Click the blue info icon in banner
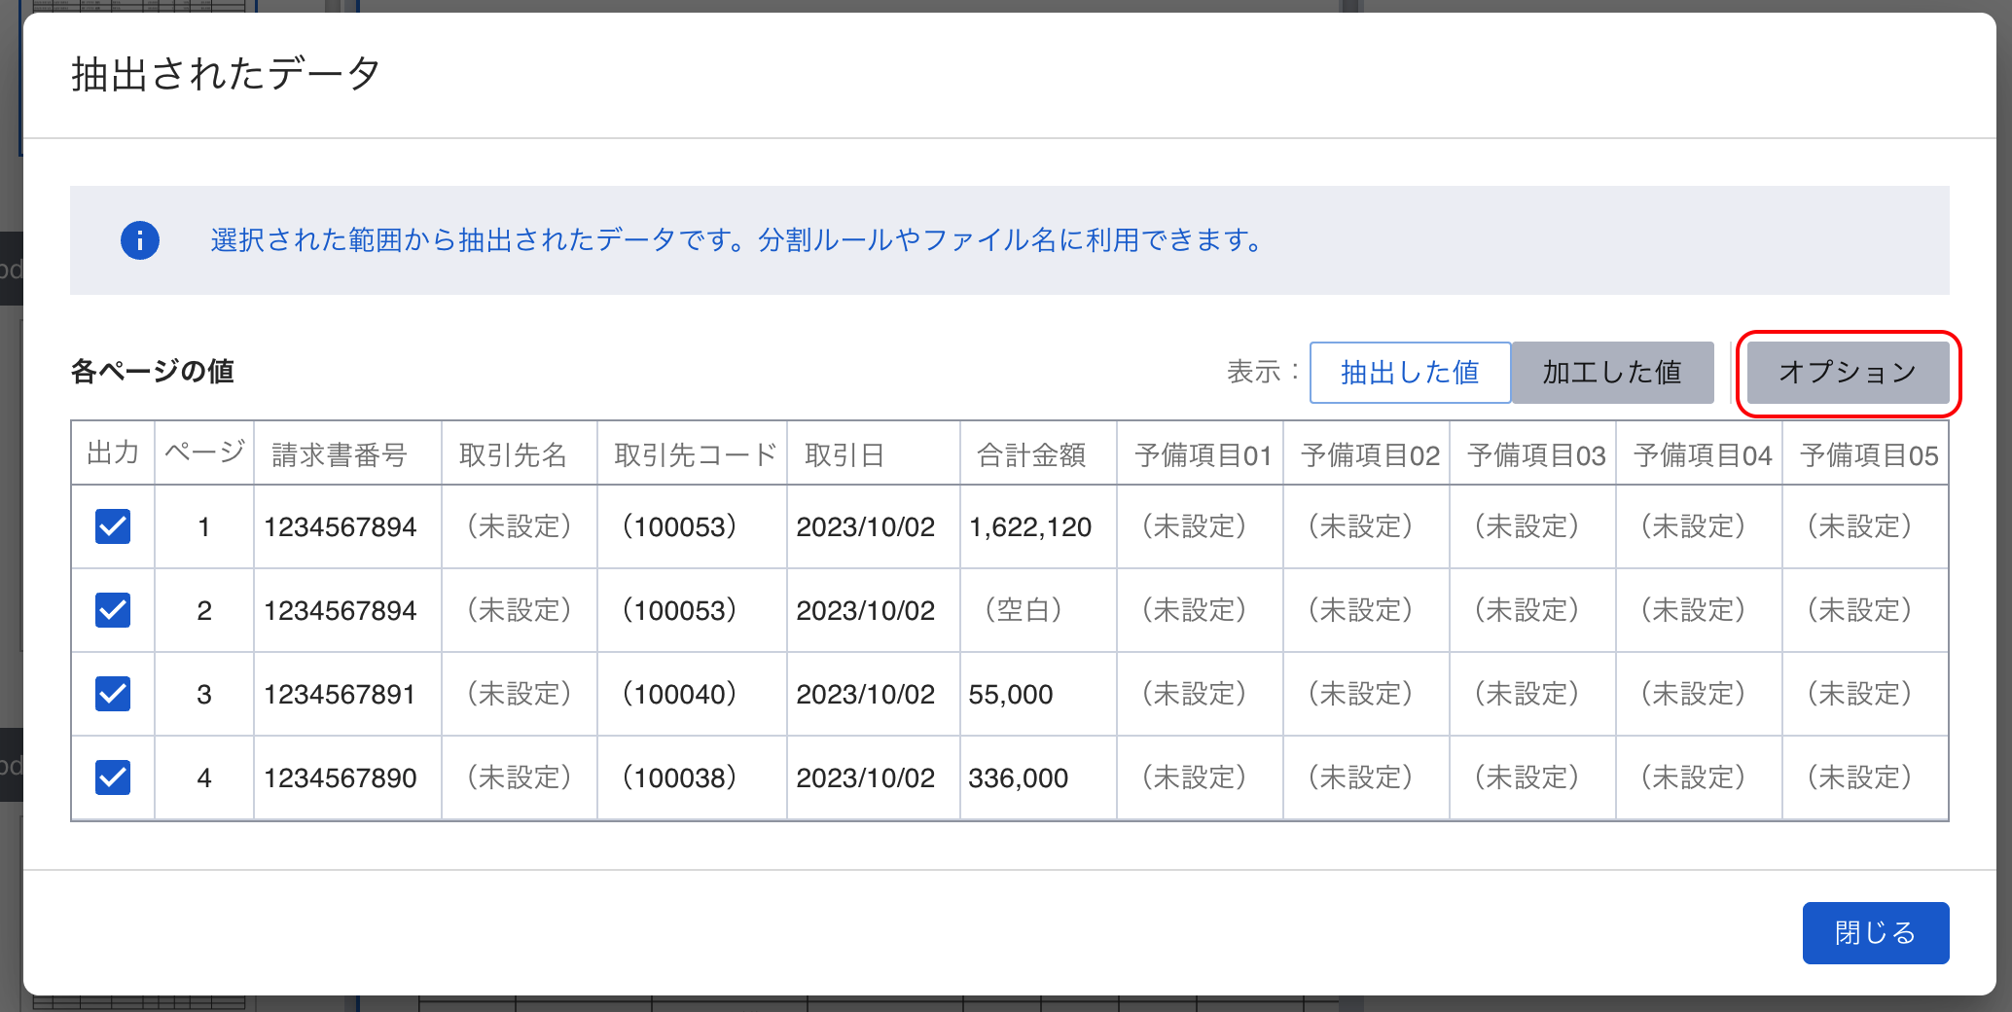 [x=140, y=240]
